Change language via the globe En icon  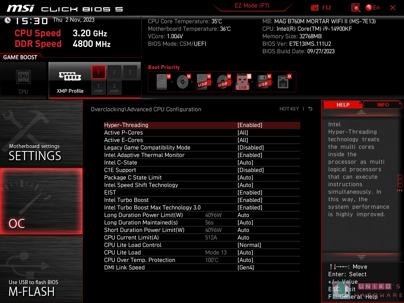[x=372, y=7]
